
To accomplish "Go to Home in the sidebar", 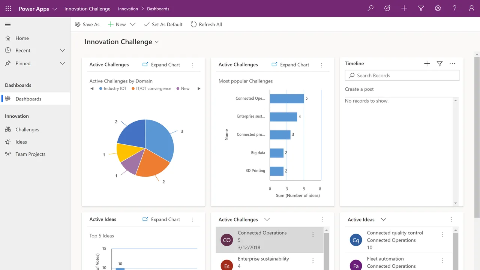I will [35, 38].
